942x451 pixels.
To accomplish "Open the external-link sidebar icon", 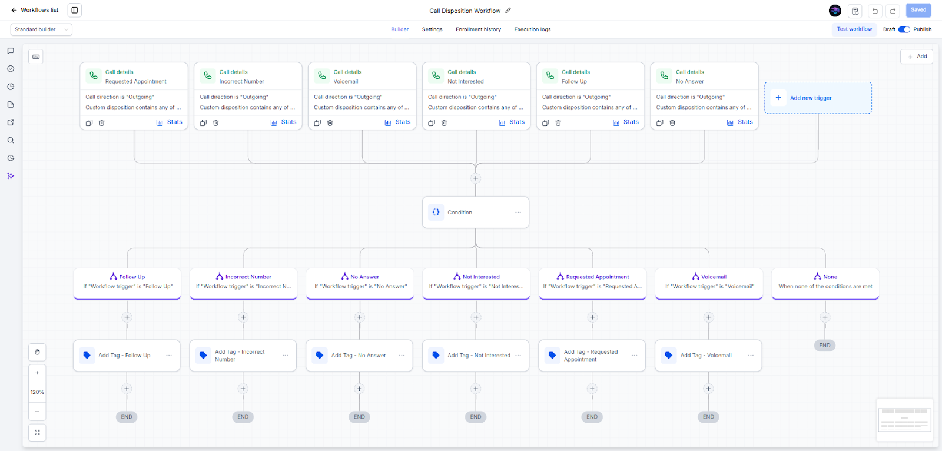I will [x=11, y=122].
